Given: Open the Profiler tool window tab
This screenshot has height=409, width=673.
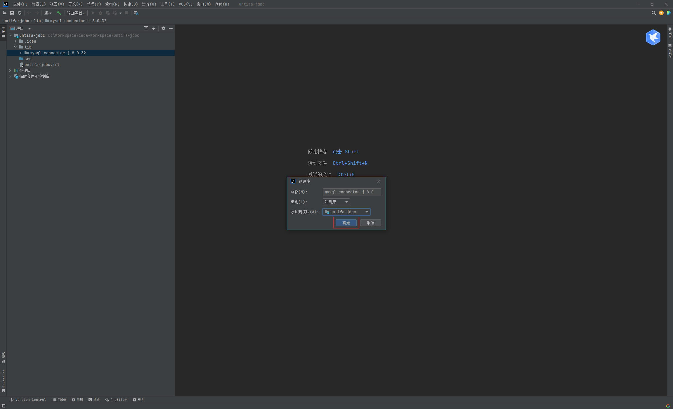Looking at the screenshot, I should point(116,400).
